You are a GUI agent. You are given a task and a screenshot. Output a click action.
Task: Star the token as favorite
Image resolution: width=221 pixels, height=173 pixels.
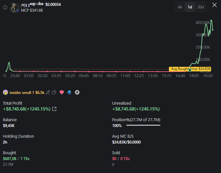click(x=5, y=7)
